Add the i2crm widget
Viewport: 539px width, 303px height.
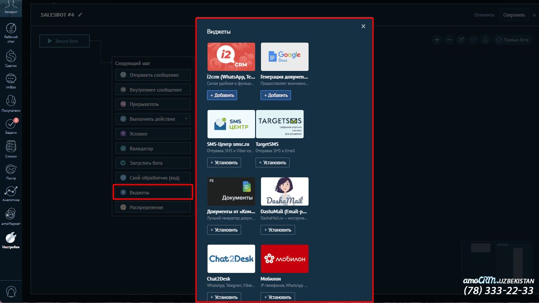222,95
